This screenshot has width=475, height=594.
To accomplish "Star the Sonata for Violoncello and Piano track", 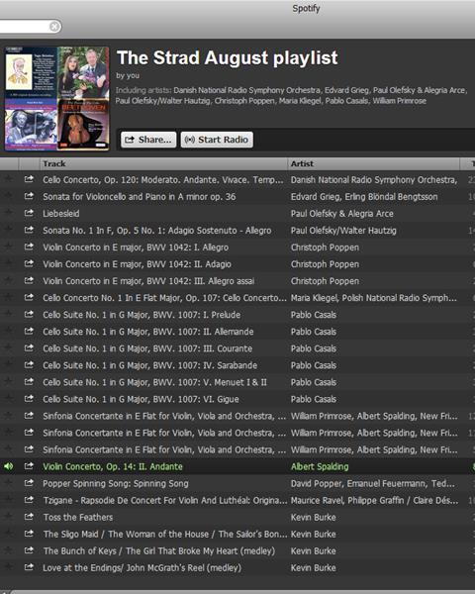I will click(8, 196).
